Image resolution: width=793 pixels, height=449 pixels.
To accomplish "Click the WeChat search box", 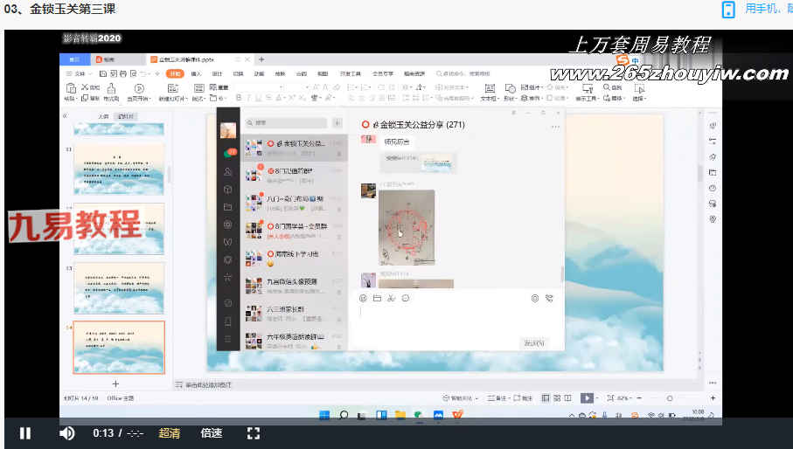I will pyautogui.click(x=284, y=123).
